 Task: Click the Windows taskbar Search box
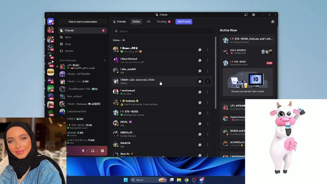(x=149, y=180)
